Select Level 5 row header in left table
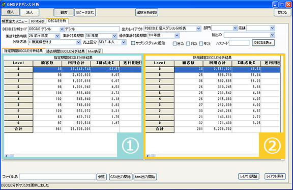This screenshot has height=190, width=293. click(18, 93)
